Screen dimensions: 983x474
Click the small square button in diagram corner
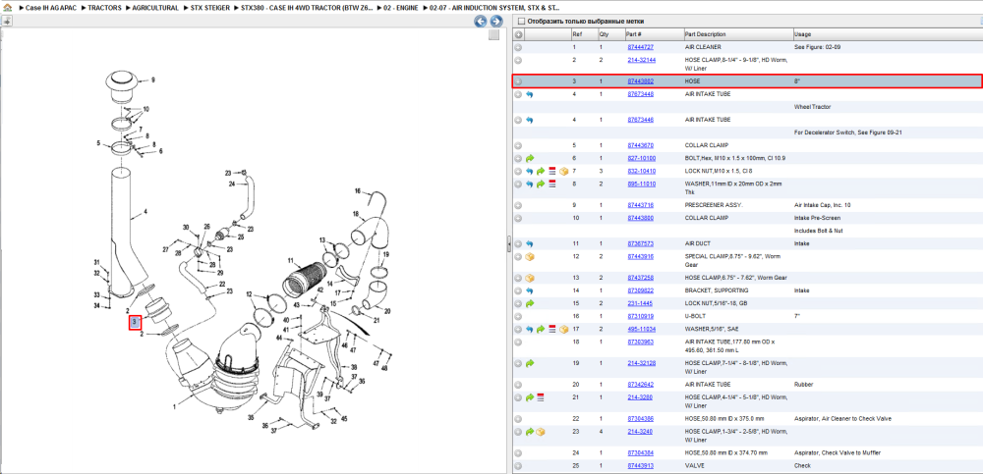[x=493, y=35]
